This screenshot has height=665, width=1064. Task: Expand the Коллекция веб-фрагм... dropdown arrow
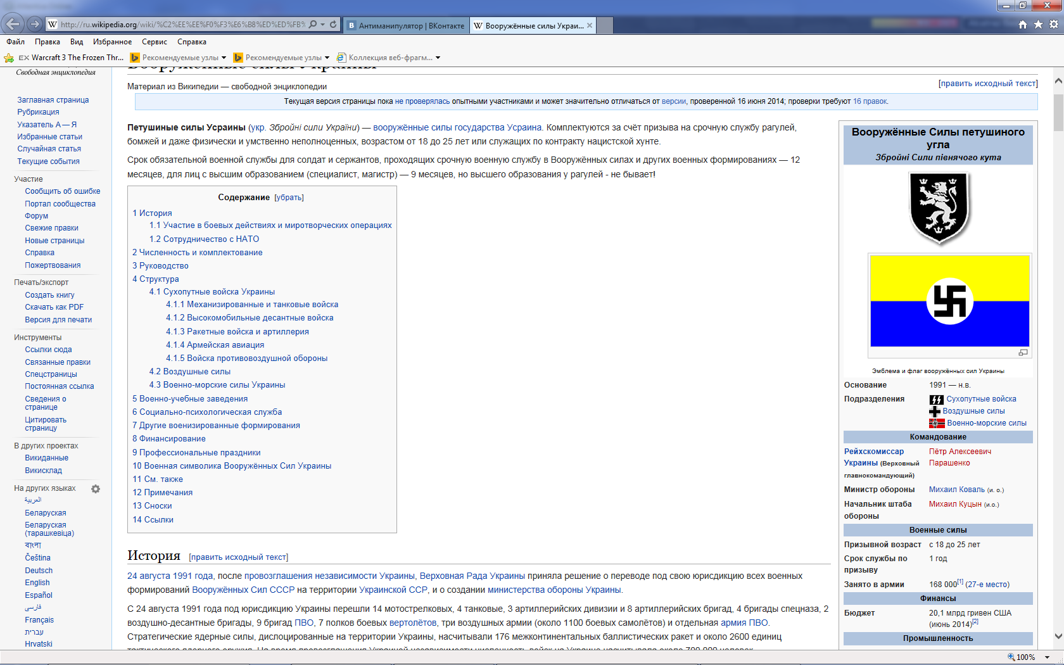pyautogui.click(x=438, y=58)
